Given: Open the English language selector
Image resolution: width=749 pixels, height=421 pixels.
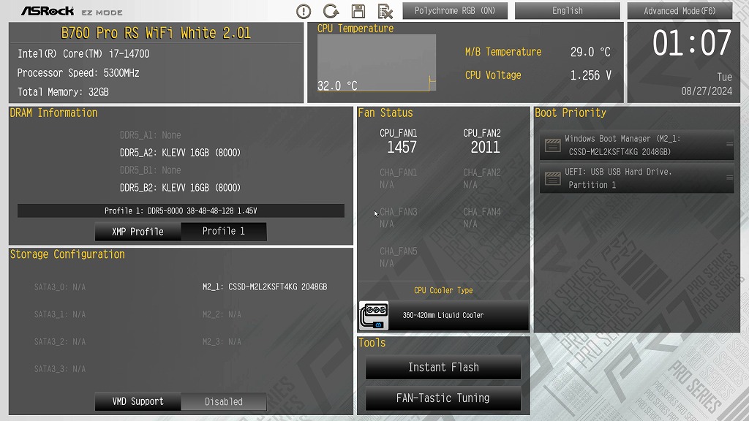Looking at the screenshot, I should tap(568, 10).
